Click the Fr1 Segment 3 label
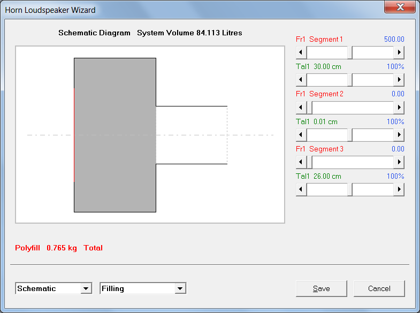This screenshot has height=313, width=420. (319, 149)
